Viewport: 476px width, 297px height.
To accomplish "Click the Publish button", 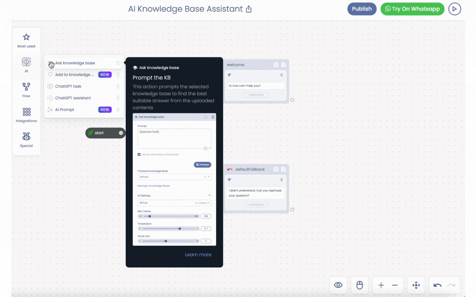I will point(362,9).
